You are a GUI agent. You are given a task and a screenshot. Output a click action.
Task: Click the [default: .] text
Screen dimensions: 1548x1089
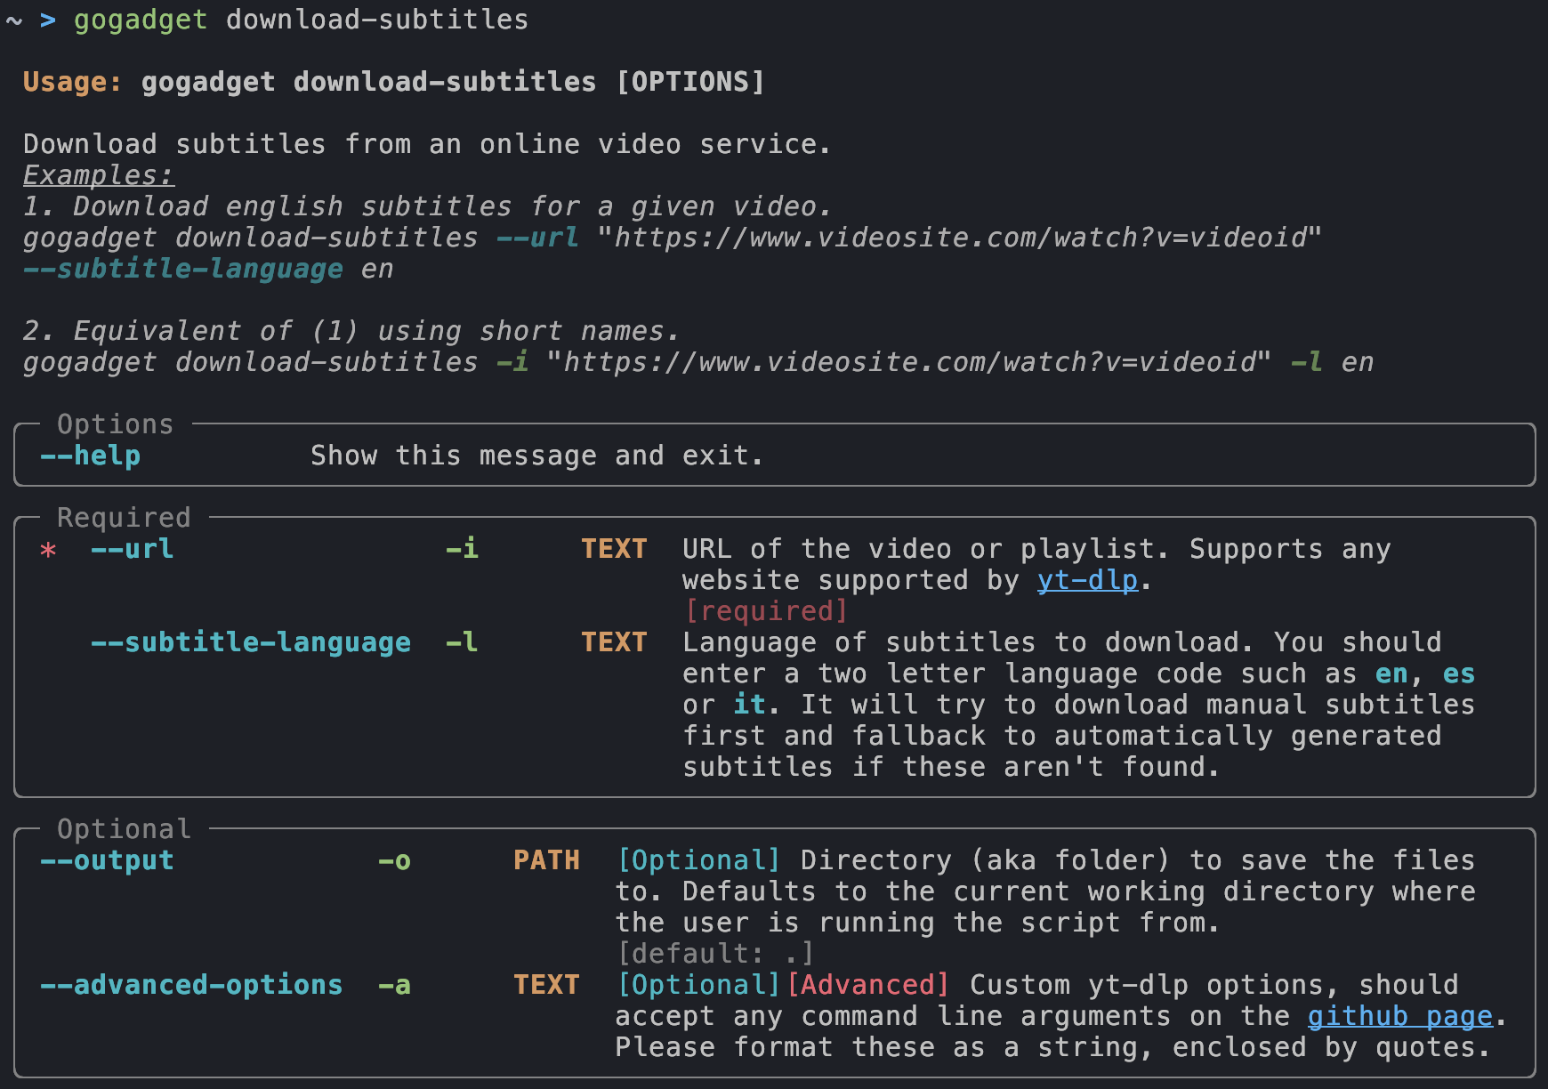[x=715, y=954]
